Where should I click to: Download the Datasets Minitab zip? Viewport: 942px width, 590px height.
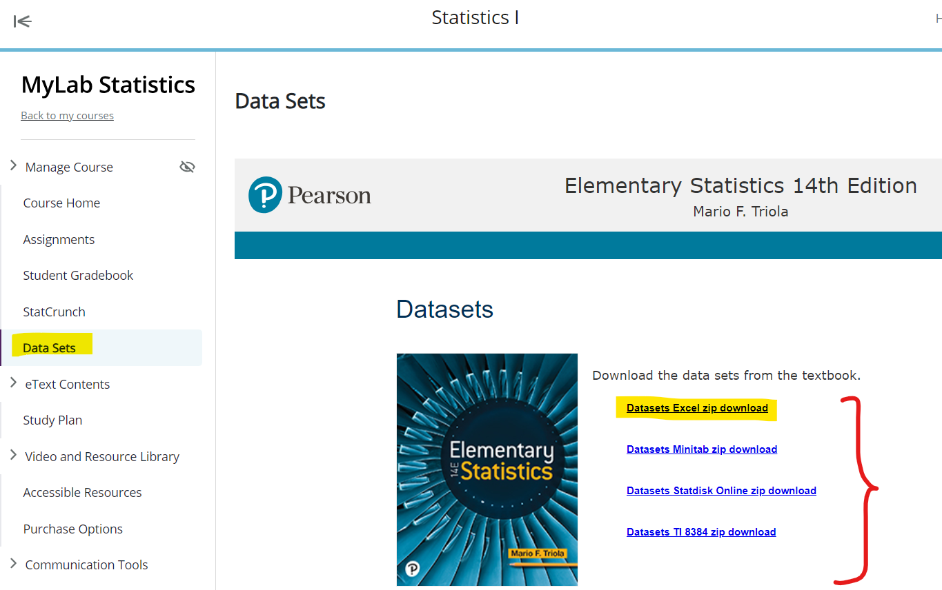702,449
